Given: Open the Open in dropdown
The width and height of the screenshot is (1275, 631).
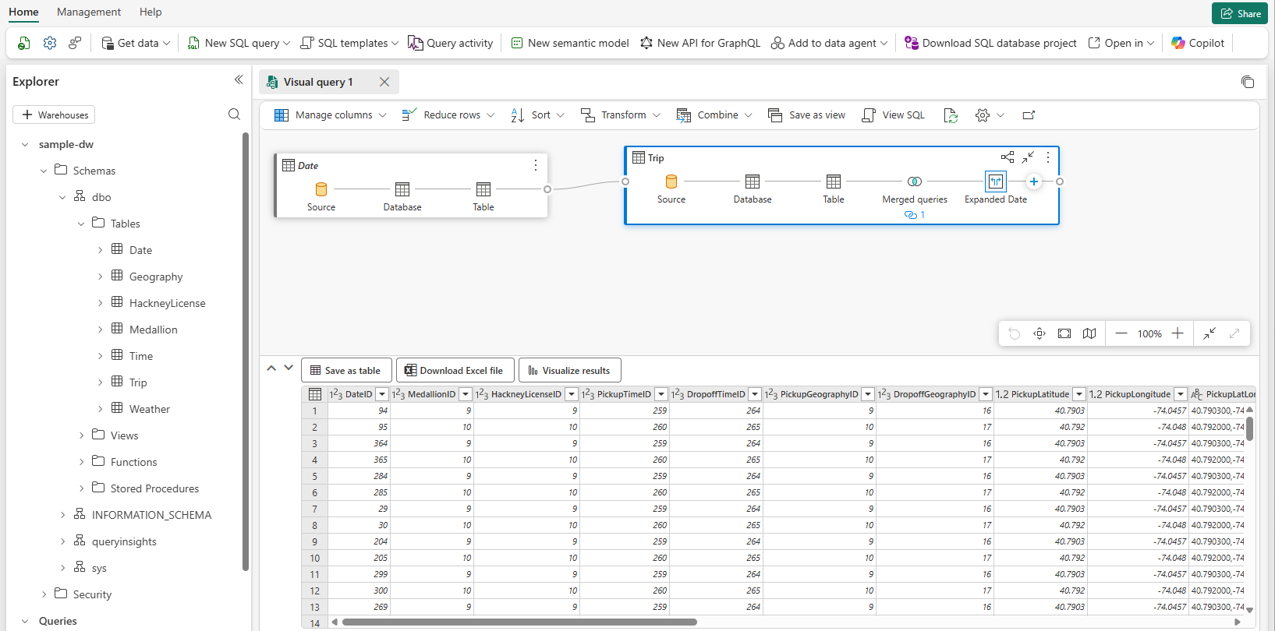Looking at the screenshot, I should click(x=1121, y=43).
